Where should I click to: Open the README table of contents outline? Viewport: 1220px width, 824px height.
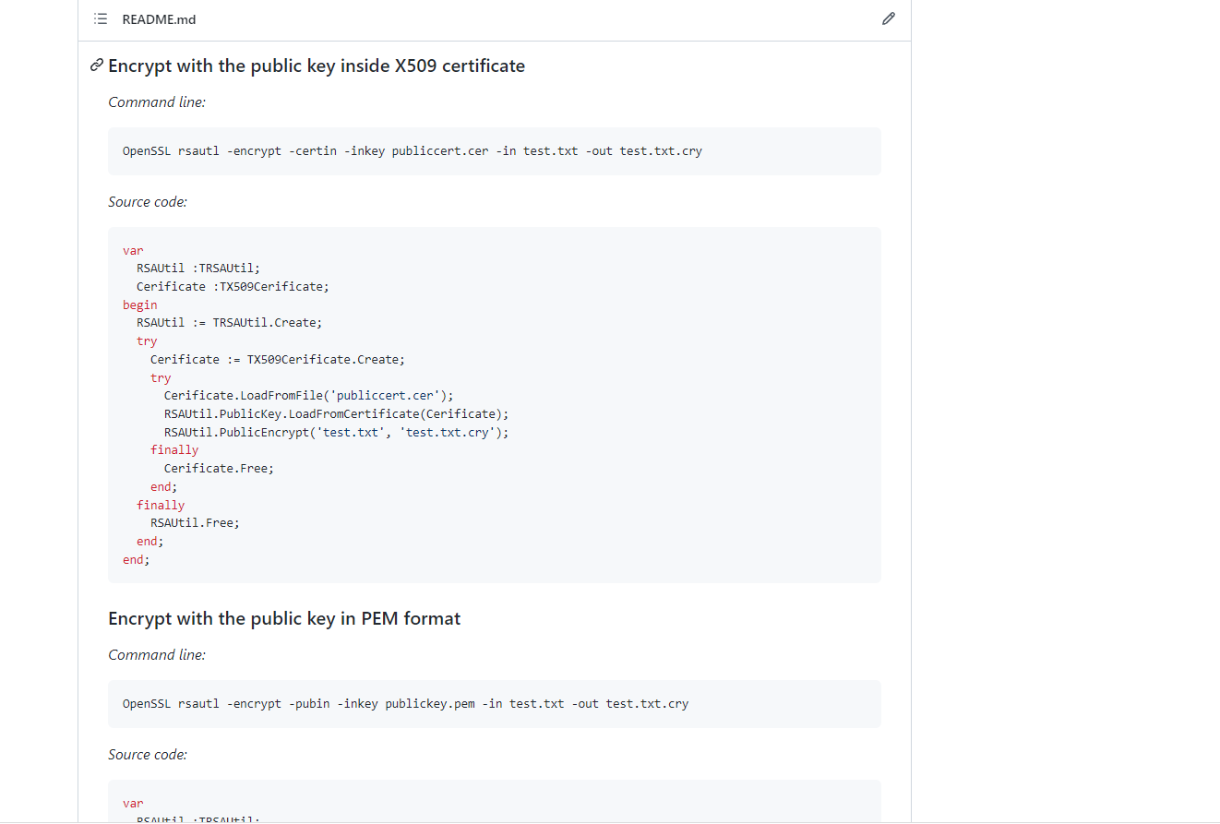tap(101, 19)
